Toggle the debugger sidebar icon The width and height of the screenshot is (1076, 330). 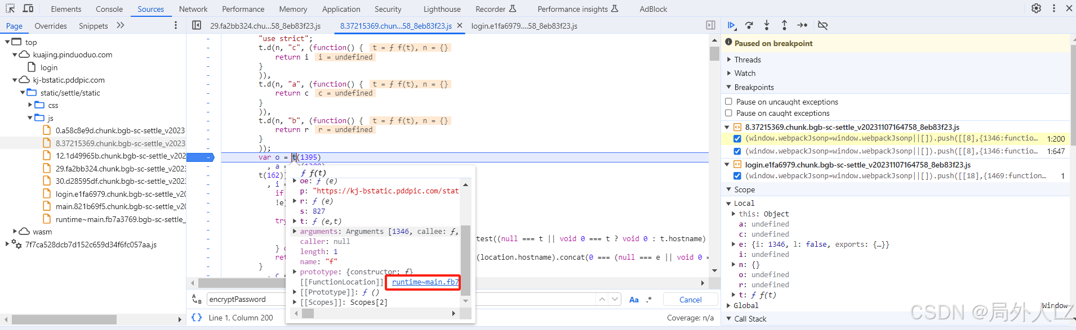(x=710, y=25)
